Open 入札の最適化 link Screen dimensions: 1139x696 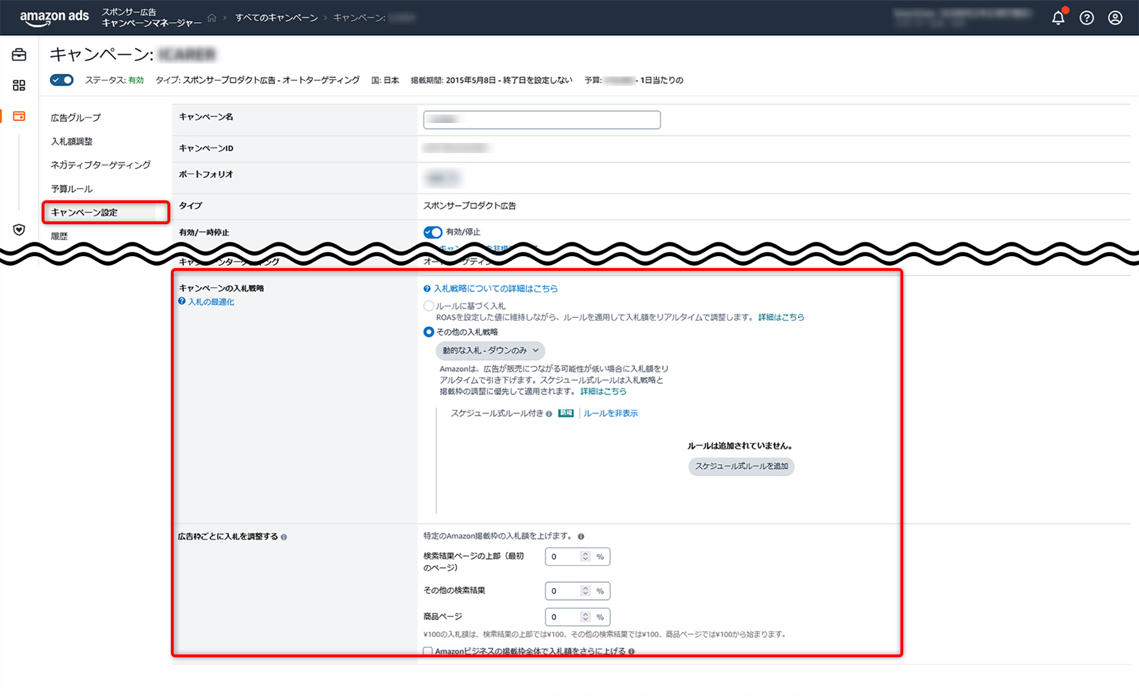point(211,302)
